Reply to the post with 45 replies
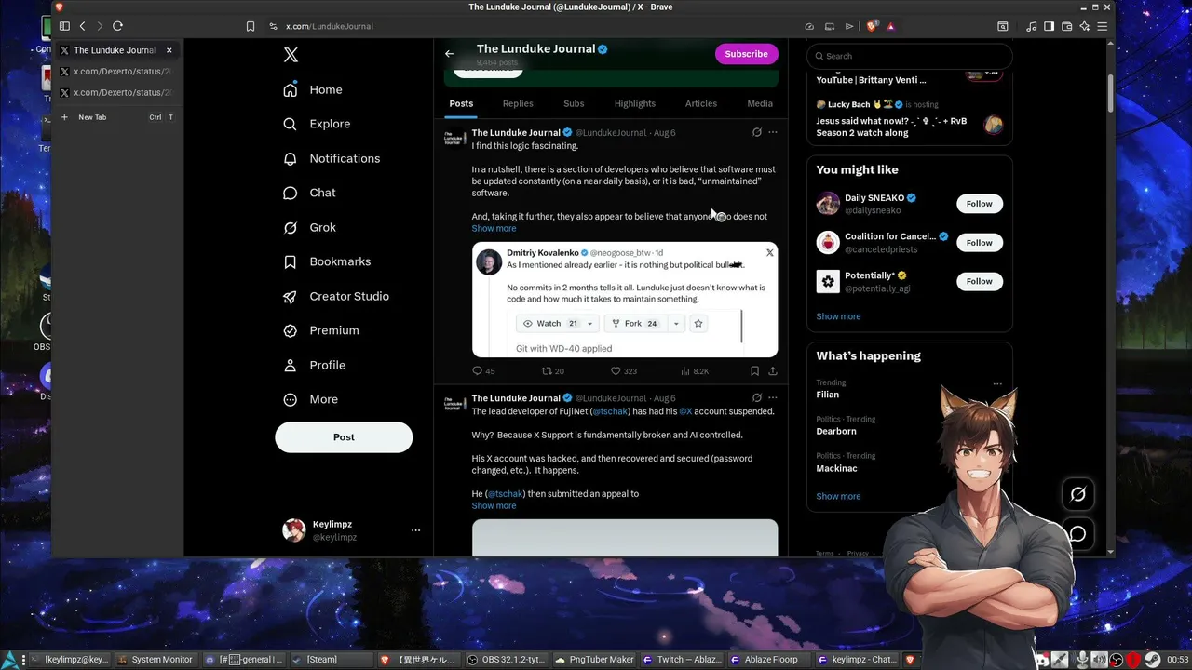Image resolution: width=1192 pixels, height=670 pixels. pyautogui.click(x=483, y=371)
